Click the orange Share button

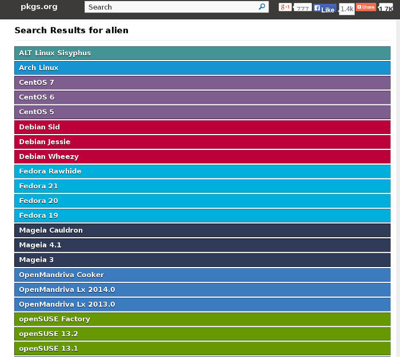pyautogui.click(x=366, y=7)
